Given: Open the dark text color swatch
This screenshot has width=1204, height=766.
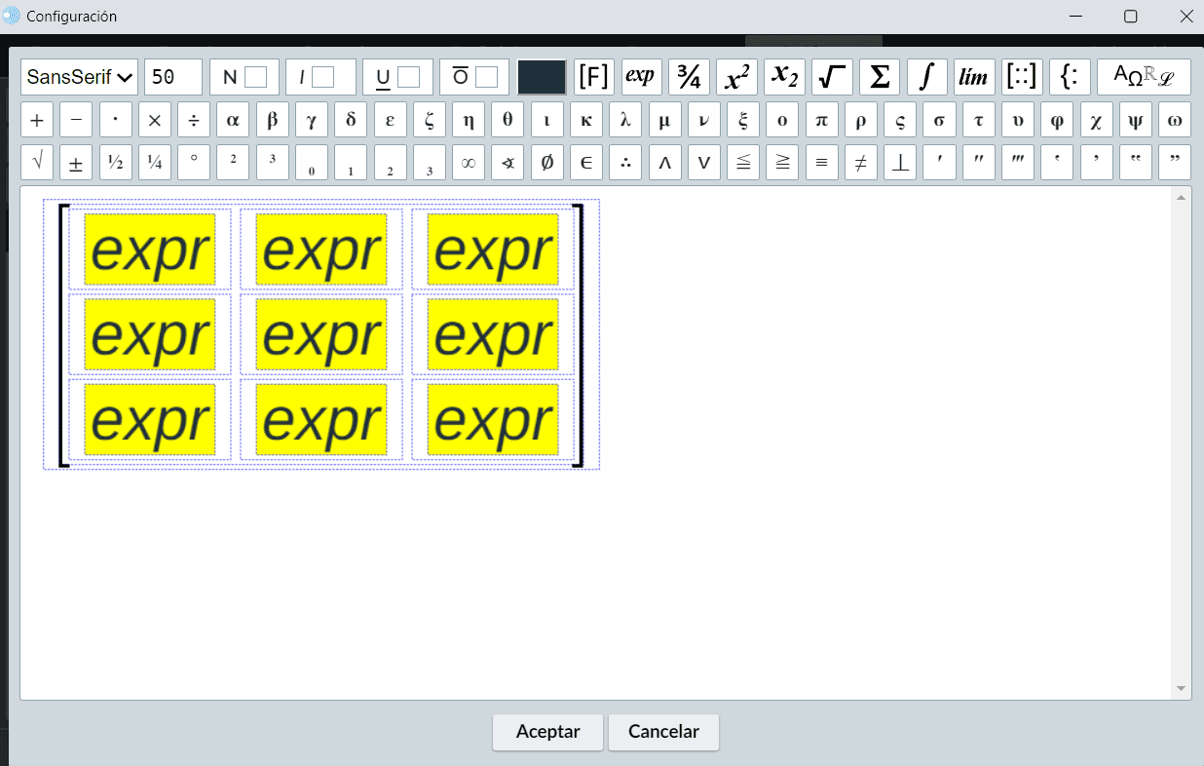Looking at the screenshot, I should tap(542, 77).
